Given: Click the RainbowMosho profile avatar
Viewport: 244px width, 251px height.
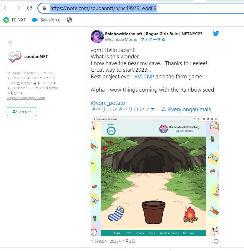Looking at the screenshot, I should click(97, 36).
